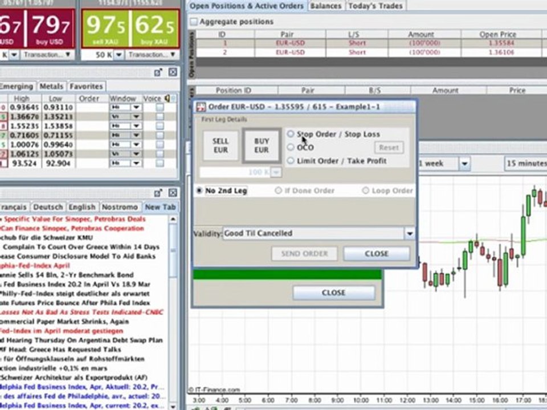Open the New Tab news tab
The height and width of the screenshot is (410, 547).
[x=160, y=207]
